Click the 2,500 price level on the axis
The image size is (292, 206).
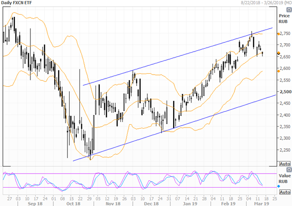tap(285, 92)
